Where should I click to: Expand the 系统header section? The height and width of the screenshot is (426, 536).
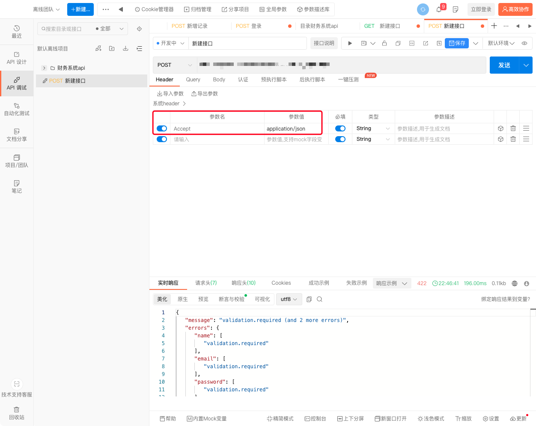170,104
